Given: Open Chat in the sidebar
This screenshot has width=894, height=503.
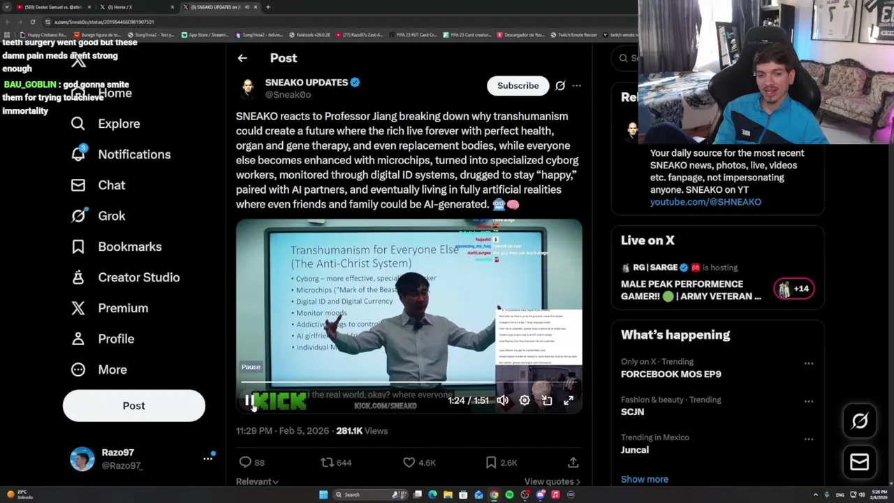Looking at the screenshot, I should [98, 185].
